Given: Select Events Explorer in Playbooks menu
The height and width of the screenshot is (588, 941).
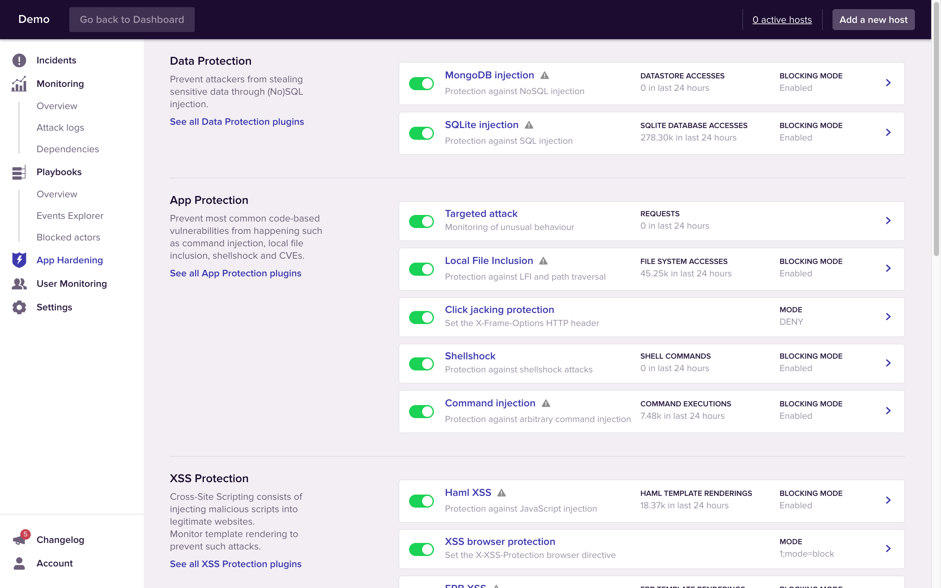Looking at the screenshot, I should 70,216.
